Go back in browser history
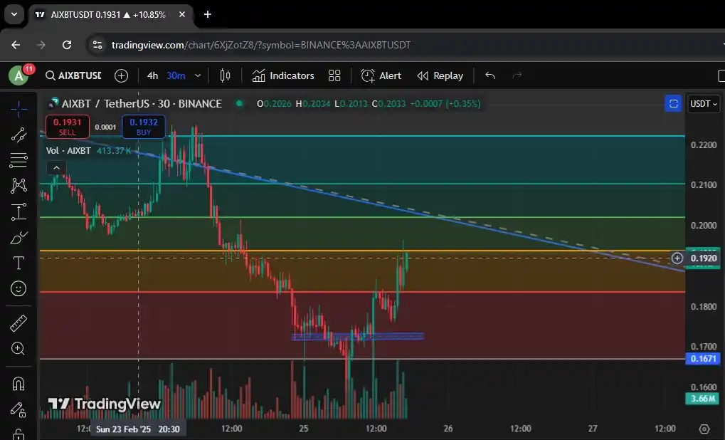This screenshot has height=440, width=725. coord(16,45)
